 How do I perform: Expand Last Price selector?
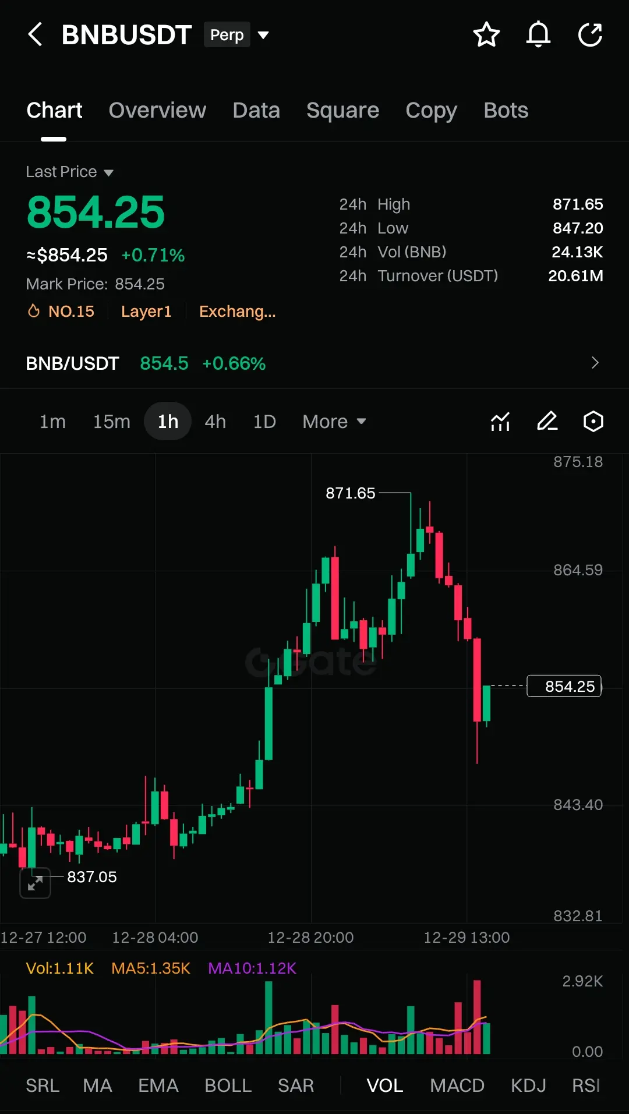coord(69,172)
